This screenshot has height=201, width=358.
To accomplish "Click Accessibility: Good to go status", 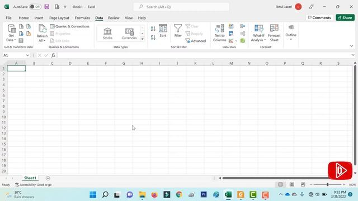I will [x=34, y=185].
